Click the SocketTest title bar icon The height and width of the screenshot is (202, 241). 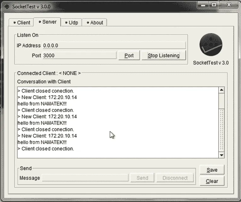[x=7, y=7]
